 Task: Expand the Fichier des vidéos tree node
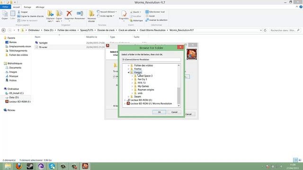128,66
